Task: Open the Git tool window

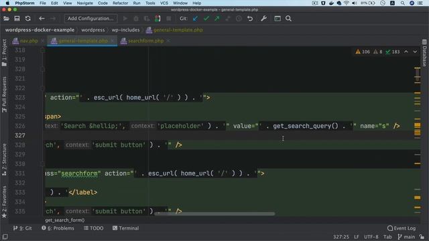Action: pyautogui.click(x=22, y=228)
